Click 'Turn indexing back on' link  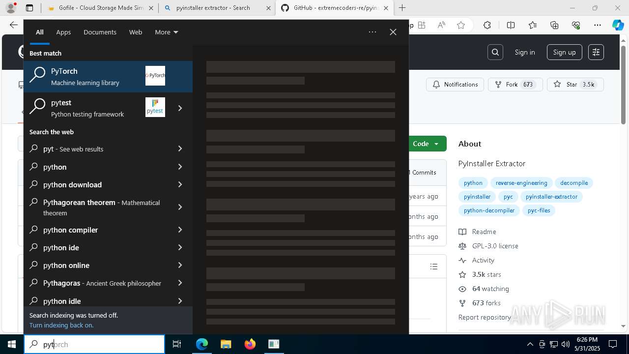coord(61,325)
